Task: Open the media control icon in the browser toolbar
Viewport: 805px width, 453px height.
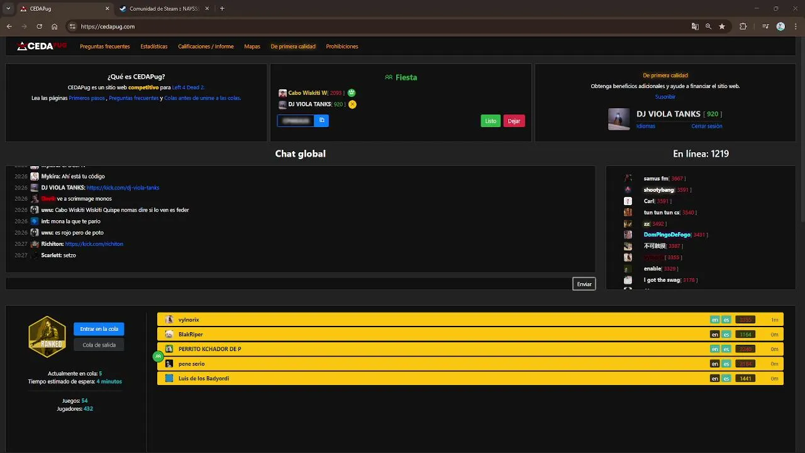Action: [765, 26]
